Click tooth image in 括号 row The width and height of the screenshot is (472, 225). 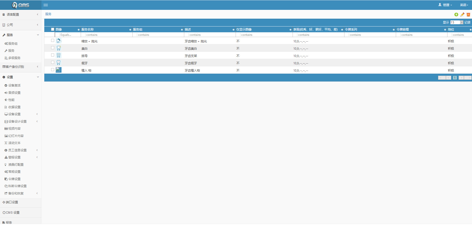coord(59,55)
